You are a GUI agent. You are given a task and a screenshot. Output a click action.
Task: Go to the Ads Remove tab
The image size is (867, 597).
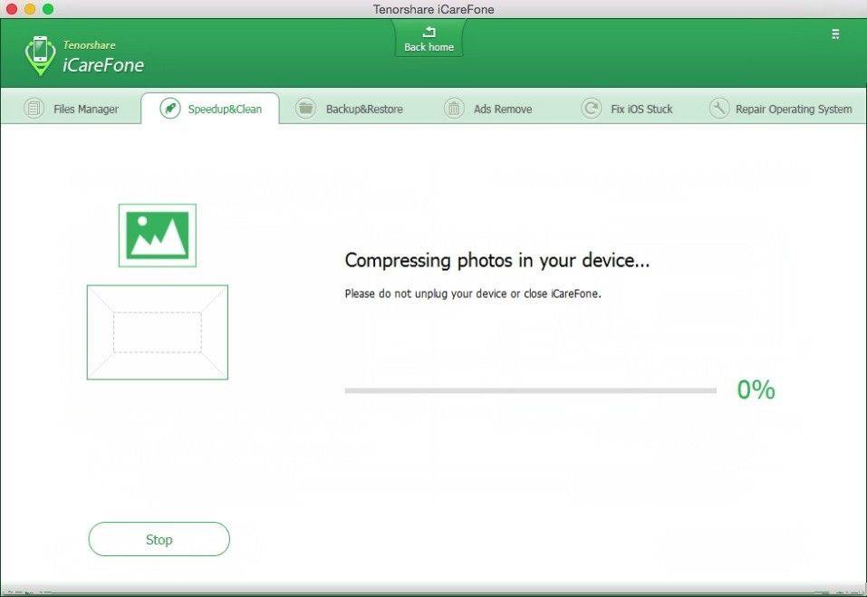(488, 109)
